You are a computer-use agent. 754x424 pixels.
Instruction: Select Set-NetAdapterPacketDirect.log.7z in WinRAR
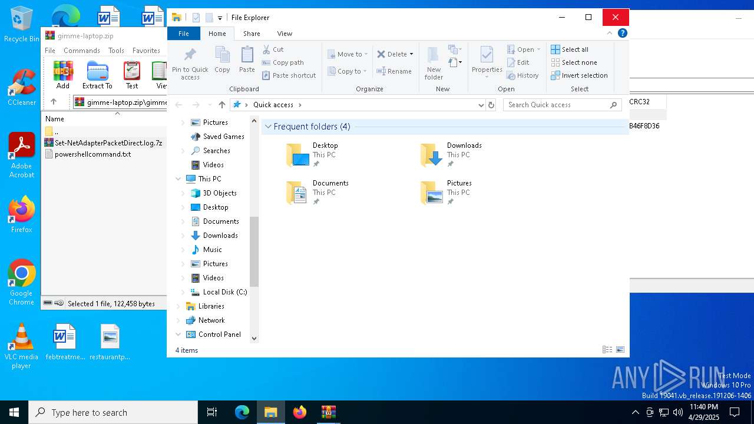click(108, 143)
